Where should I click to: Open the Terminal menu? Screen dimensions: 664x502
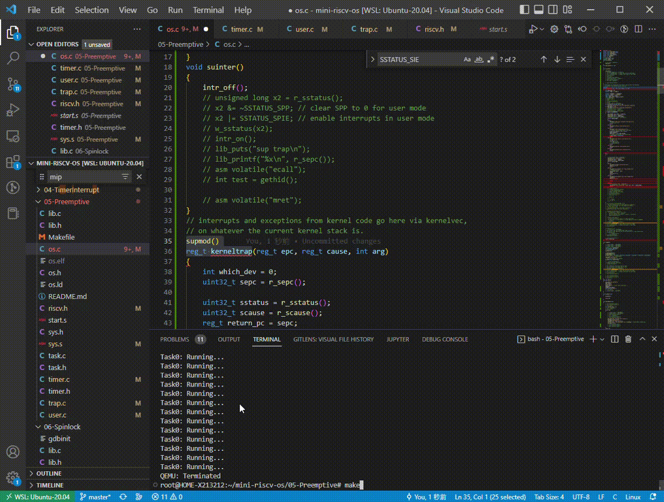tap(208, 10)
